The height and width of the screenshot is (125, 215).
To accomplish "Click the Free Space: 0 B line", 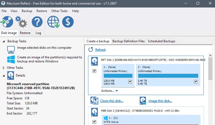I will pyautogui.click(x=18, y=98).
